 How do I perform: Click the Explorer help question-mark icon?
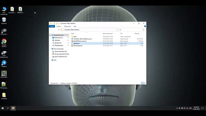(145, 26)
